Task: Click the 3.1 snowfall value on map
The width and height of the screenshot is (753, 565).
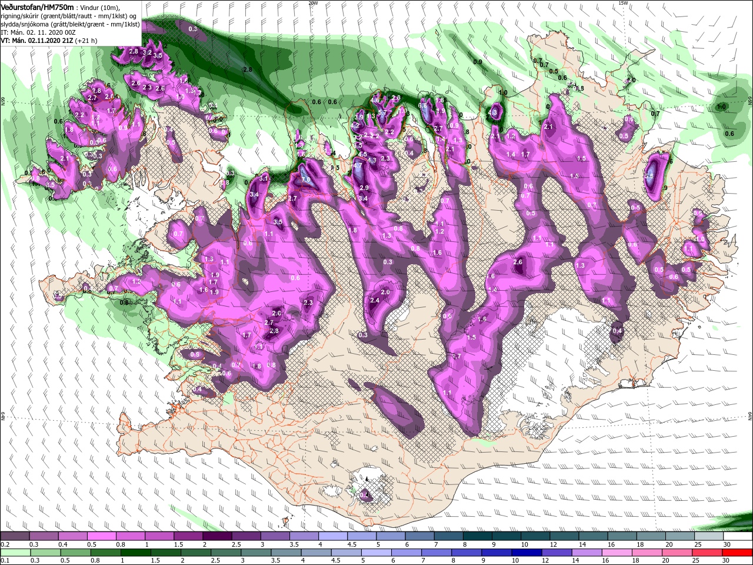Action: tap(264, 178)
